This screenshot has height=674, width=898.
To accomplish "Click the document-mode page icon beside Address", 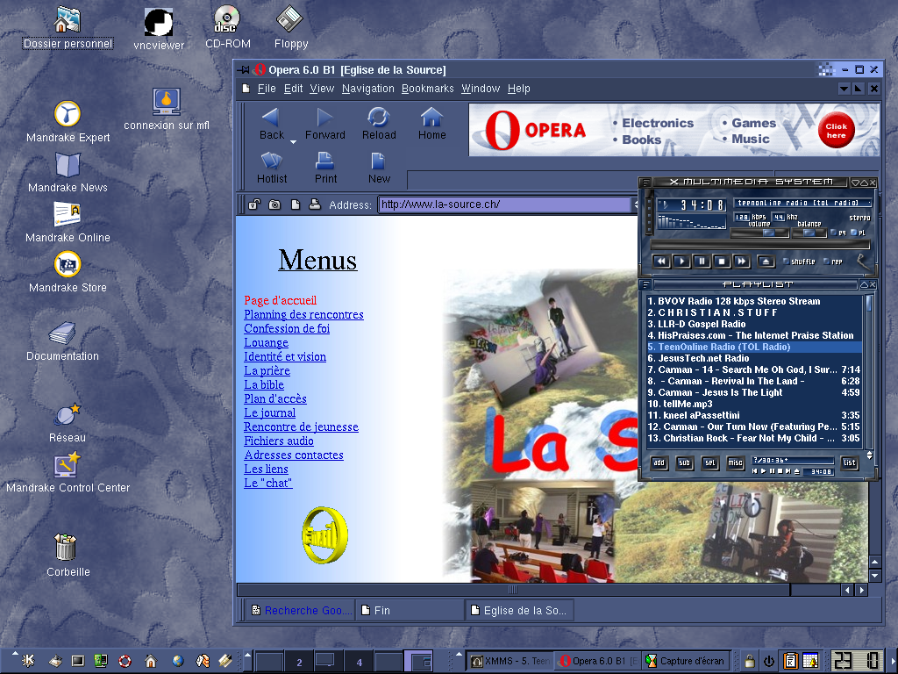I will [x=295, y=204].
